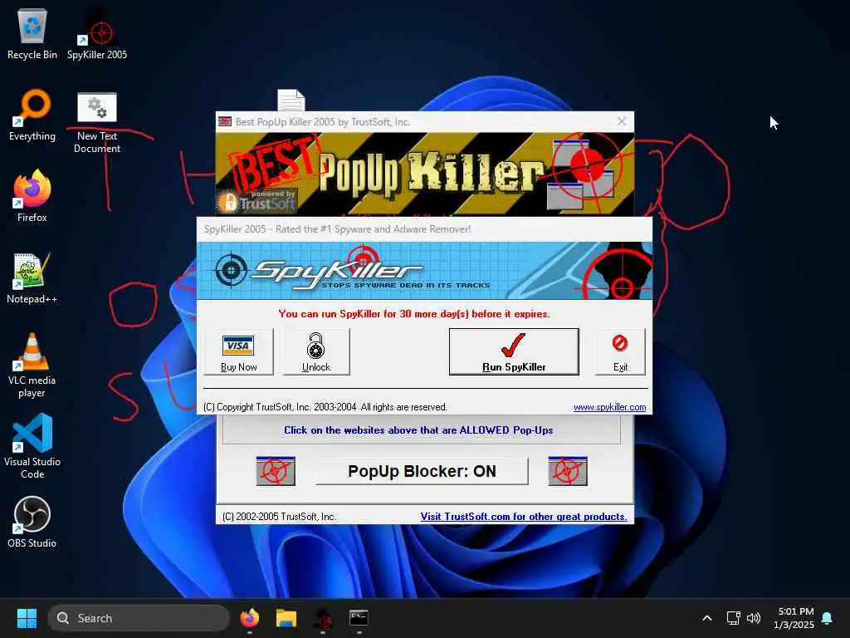
Task: Click the right crosshair window icon in PopUp Killer
Action: [x=568, y=471]
